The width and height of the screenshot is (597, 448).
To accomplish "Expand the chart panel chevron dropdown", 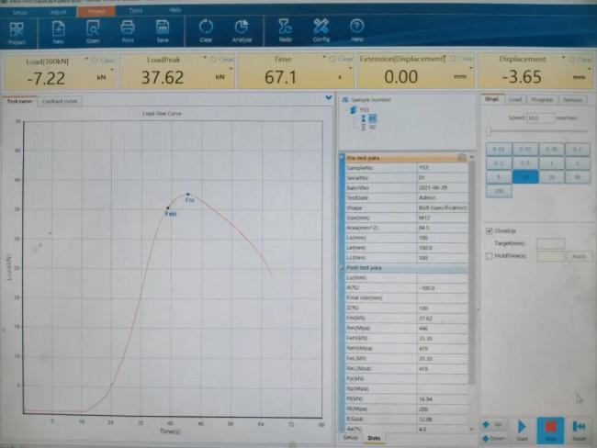I will [329, 98].
